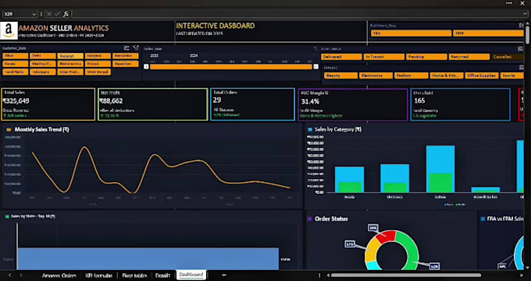Screen dimensions: 531x281
Task: Click the Sales by Category legend icon
Action: pyautogui.click(x=309, y=129)
